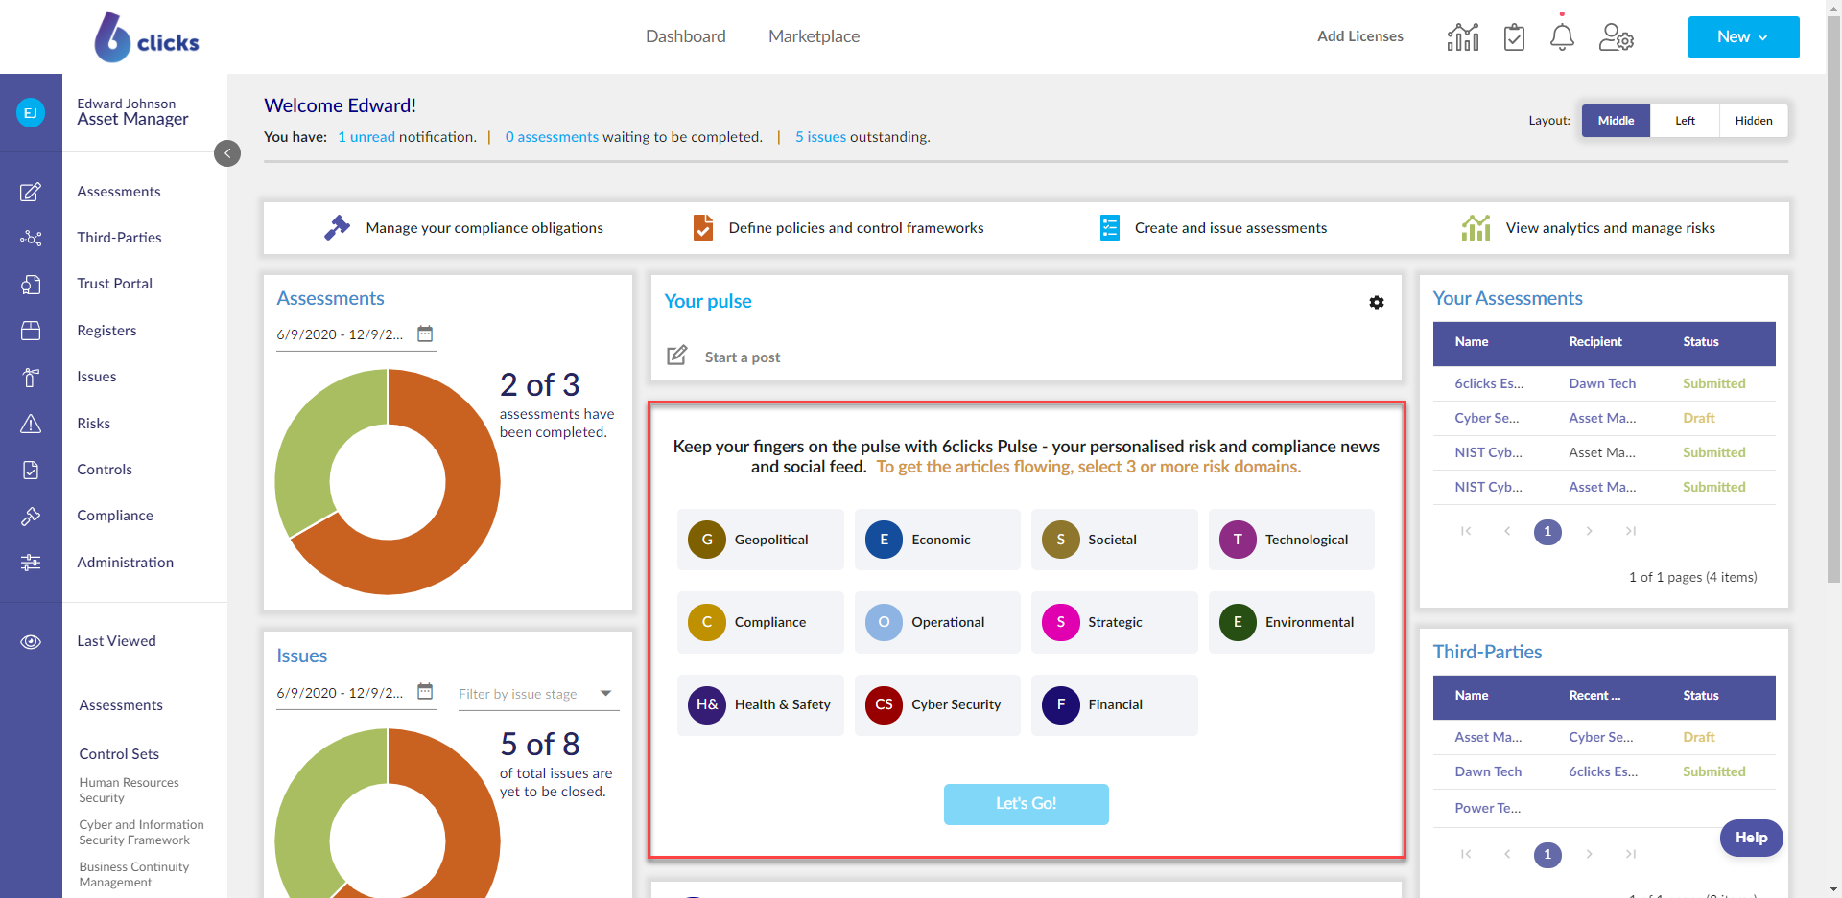
Task: Click the EJ user avatar
Action: click(31, 113)
